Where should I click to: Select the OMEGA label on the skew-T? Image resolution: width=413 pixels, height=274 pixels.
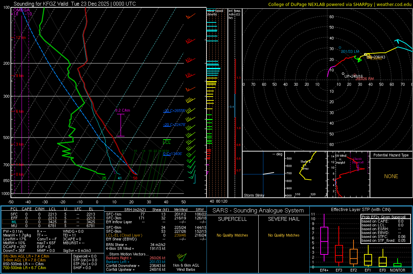[22, 10]
